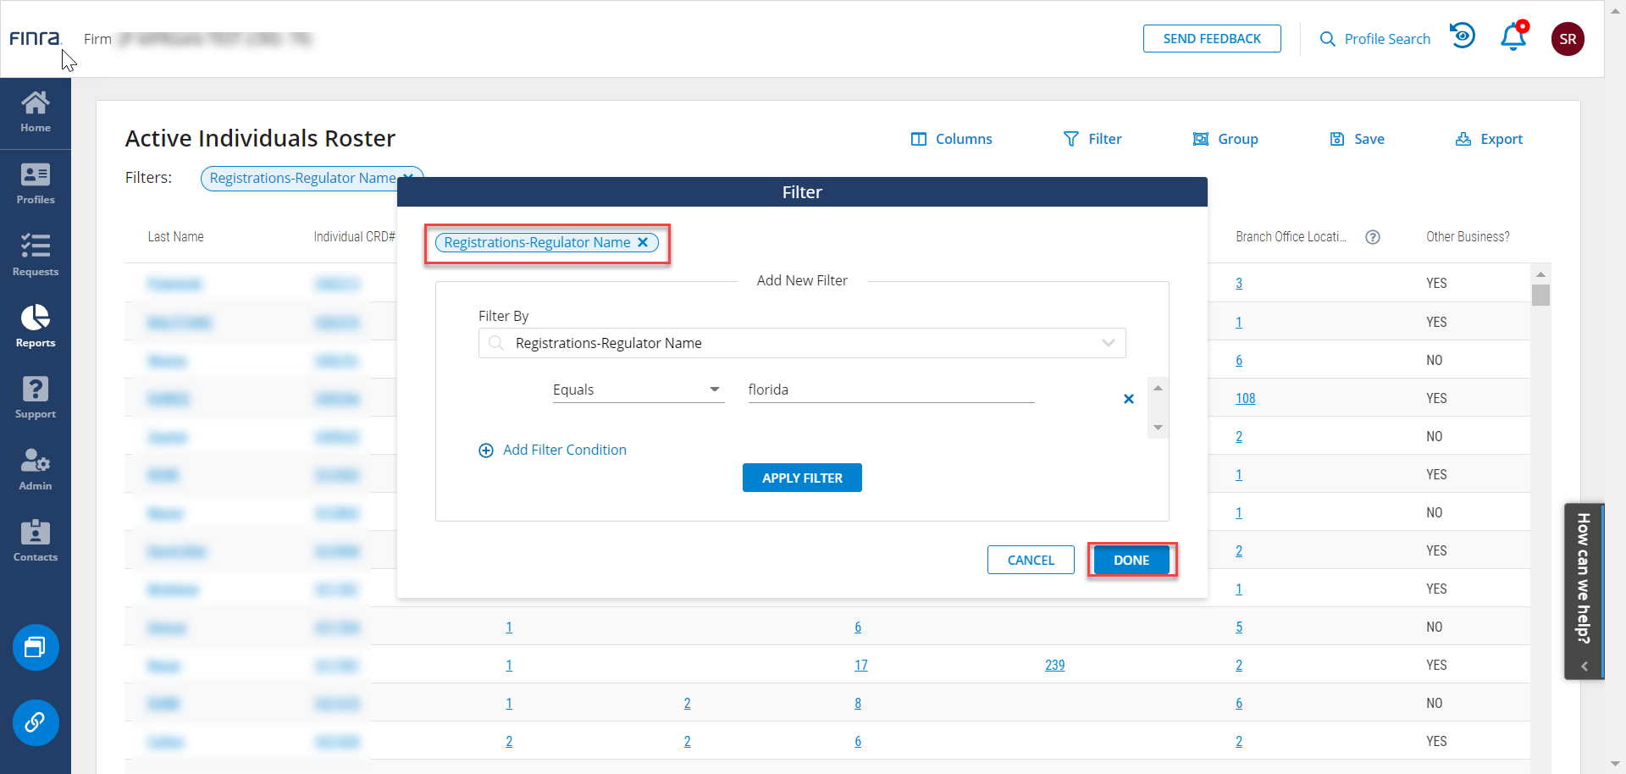Open the Columns toolbar option
Screen dimensions: 1626x774
951,139
